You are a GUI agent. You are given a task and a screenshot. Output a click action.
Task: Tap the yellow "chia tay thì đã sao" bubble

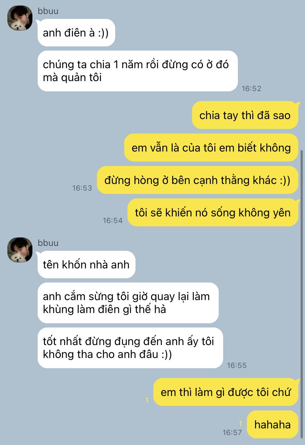pyautogui.click(x=245, y=115)
